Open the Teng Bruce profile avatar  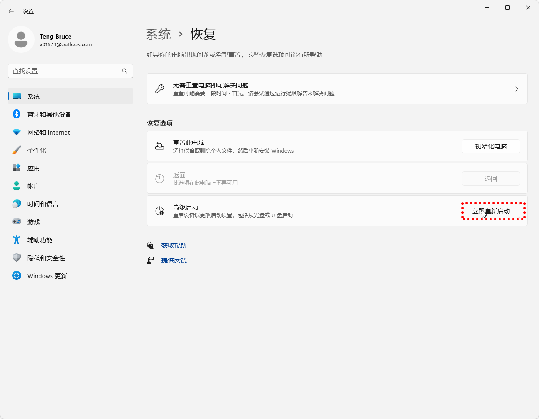click(x=21, y=39)
